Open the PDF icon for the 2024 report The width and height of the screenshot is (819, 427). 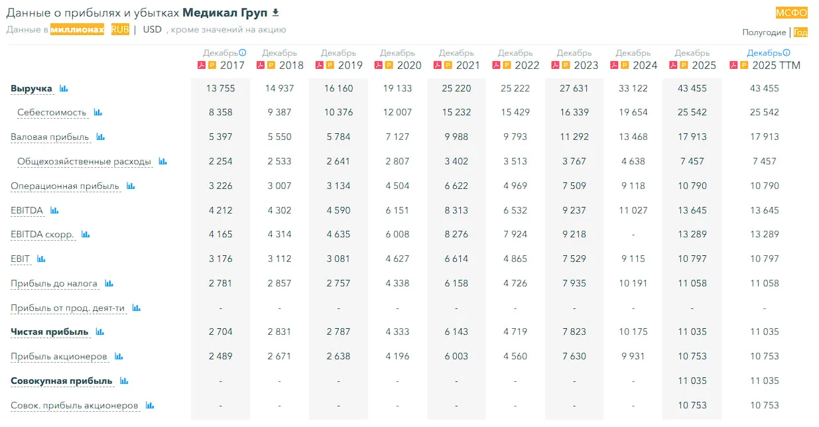[613, 65]
